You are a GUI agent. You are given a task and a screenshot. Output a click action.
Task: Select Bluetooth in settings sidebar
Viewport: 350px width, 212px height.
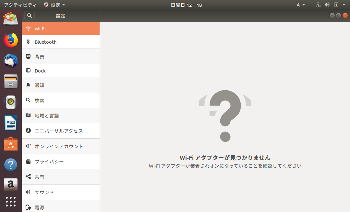coord(45,42)
